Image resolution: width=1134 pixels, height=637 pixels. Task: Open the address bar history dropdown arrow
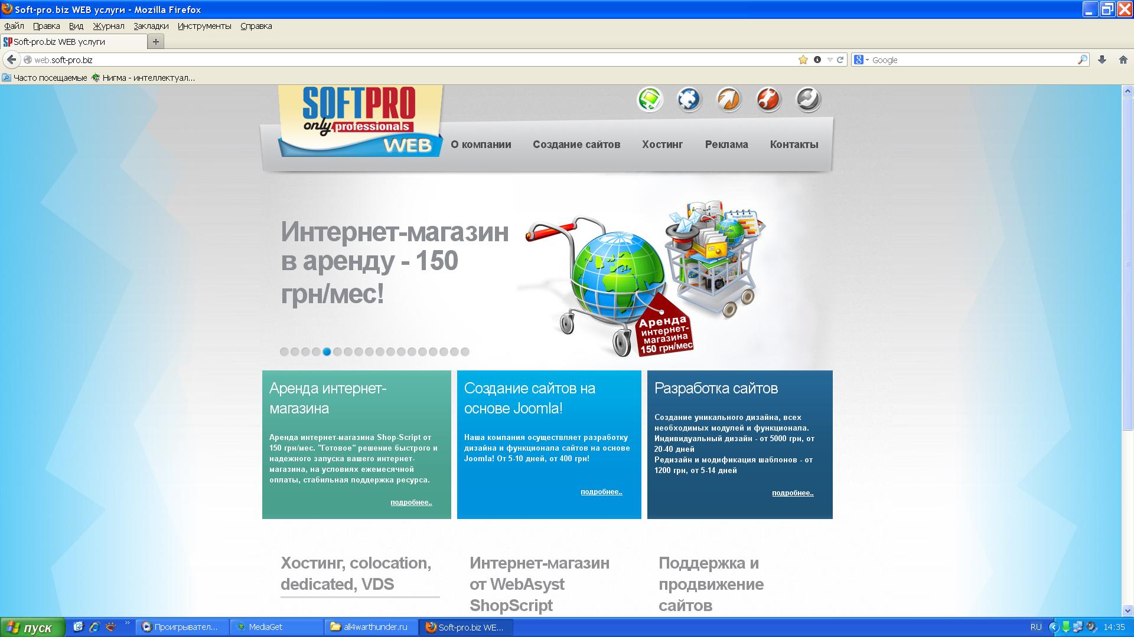click(829, 60)
